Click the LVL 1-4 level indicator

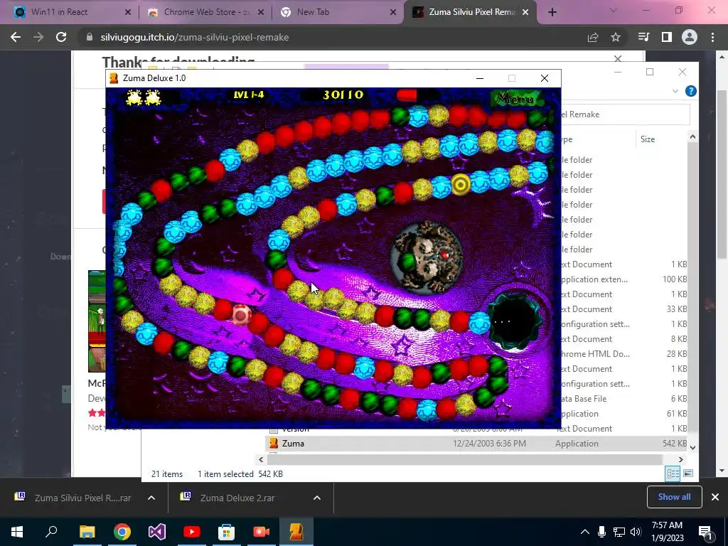[x=249, y=95]
